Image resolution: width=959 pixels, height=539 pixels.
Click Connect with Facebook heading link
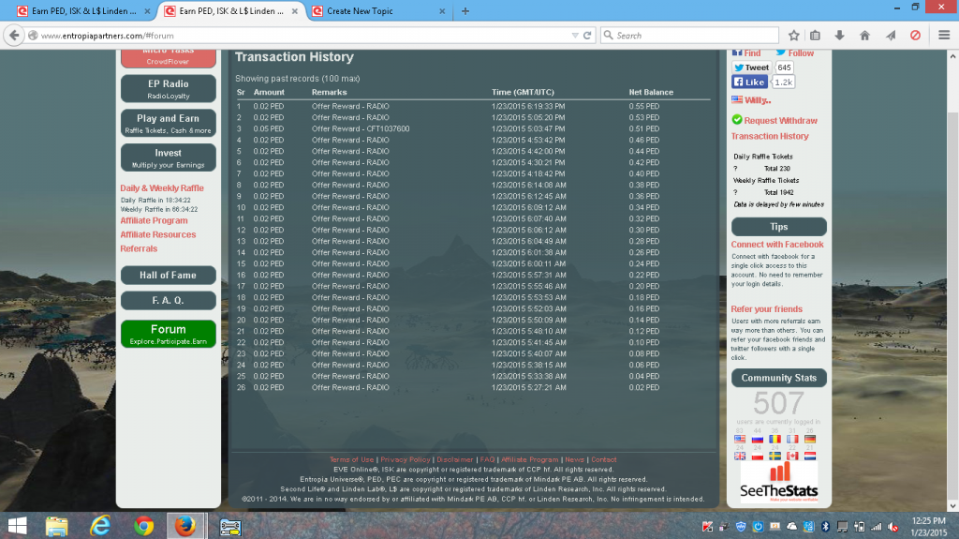(777, 245)
